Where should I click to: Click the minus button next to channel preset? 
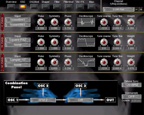136,10
